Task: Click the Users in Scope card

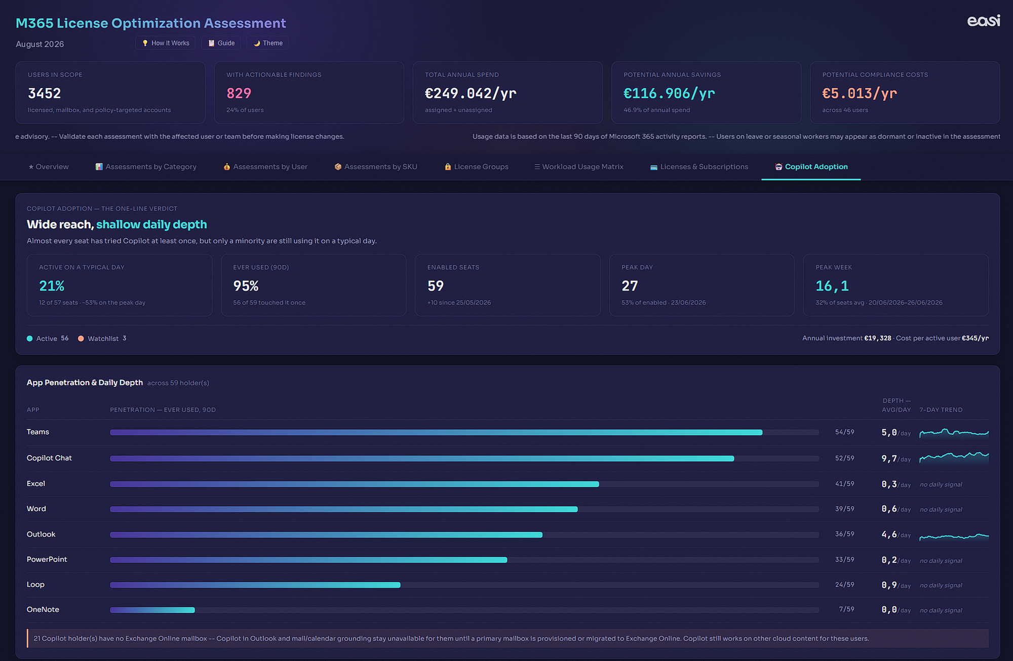Action: pos(110,93)
